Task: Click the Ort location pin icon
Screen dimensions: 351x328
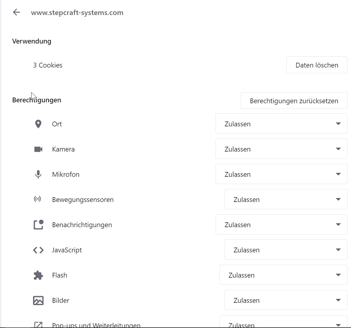Action: tap(38, 124)
